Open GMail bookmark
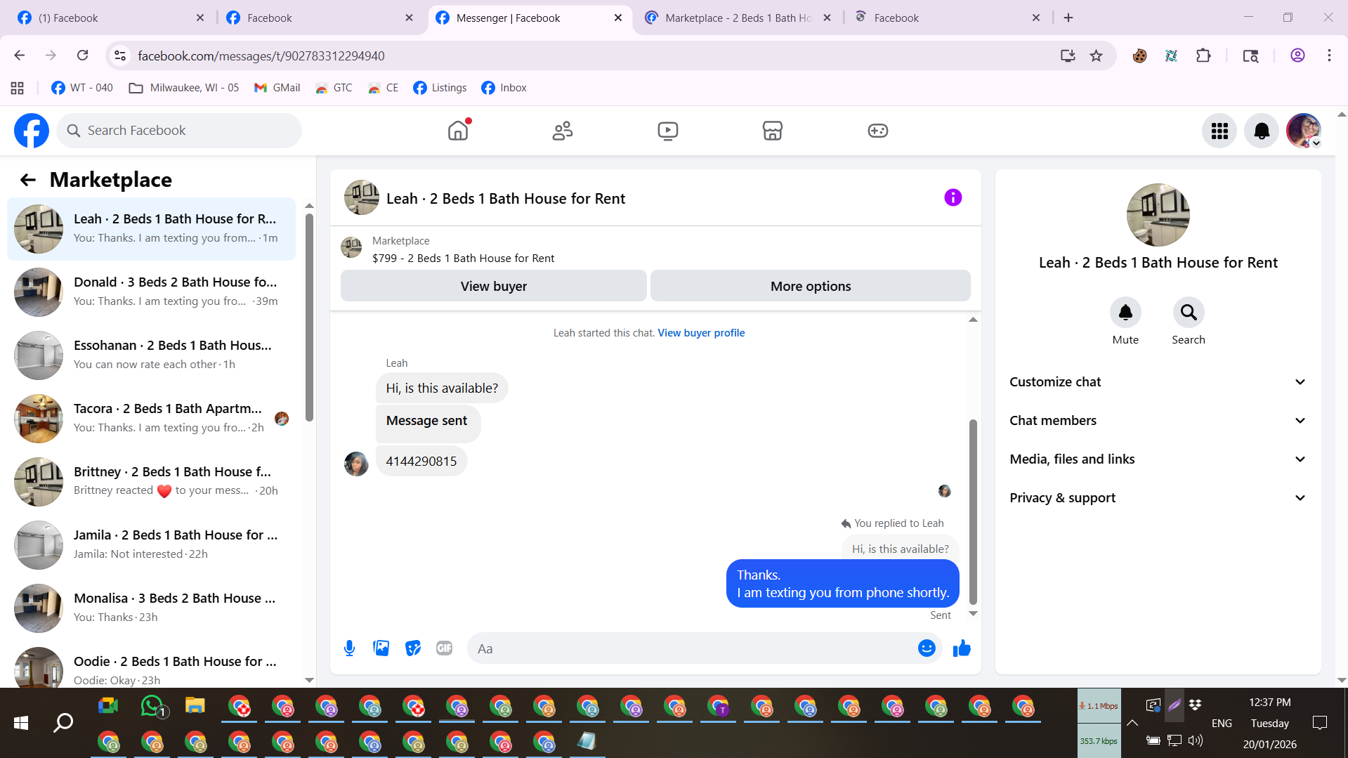This screenshot has height=758, width=1348. (277, 88)
